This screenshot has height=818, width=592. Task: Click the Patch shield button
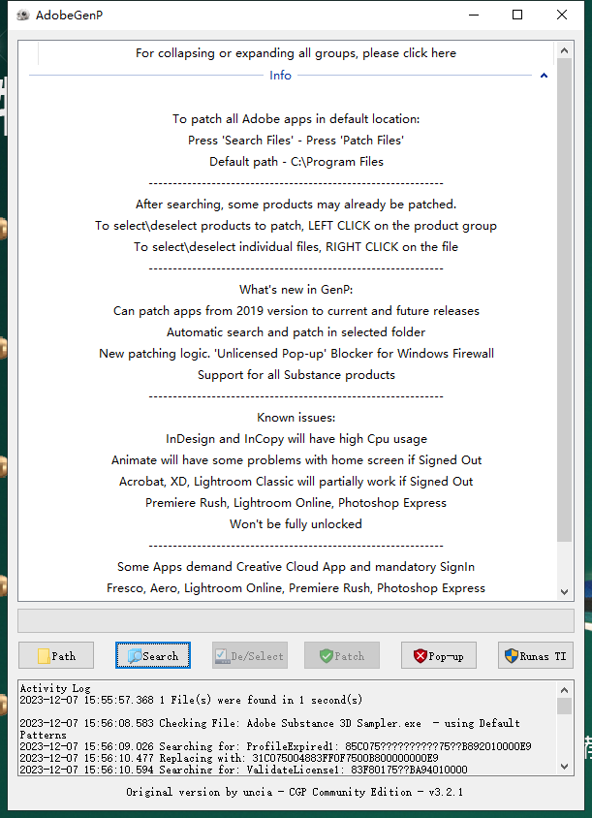click(x=342, y=655)
